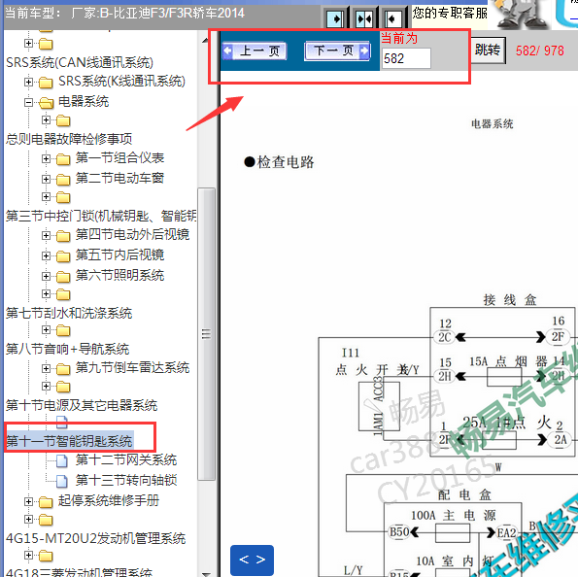Click the tree vertical scrollbar thumb

[x=206, y=334]
